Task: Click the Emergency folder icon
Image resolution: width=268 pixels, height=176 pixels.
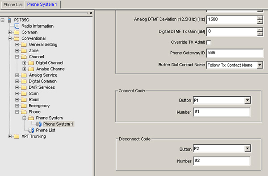Action: pos(24,106)
